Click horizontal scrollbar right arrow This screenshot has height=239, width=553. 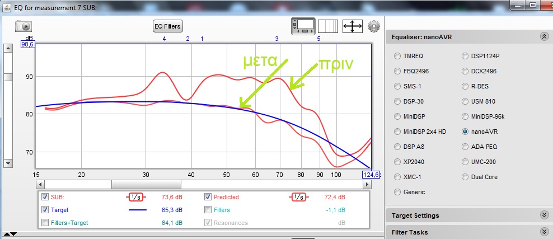click(367, 184)
